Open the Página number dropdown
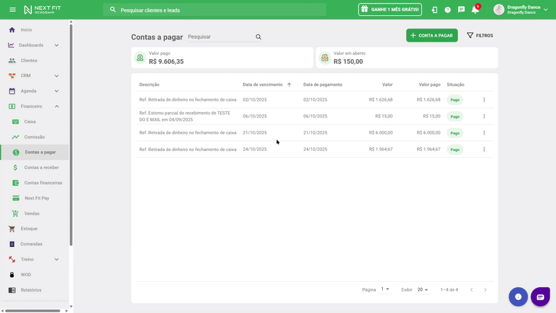Viewport: 556px width, 313px height. [x=385, y=289]
